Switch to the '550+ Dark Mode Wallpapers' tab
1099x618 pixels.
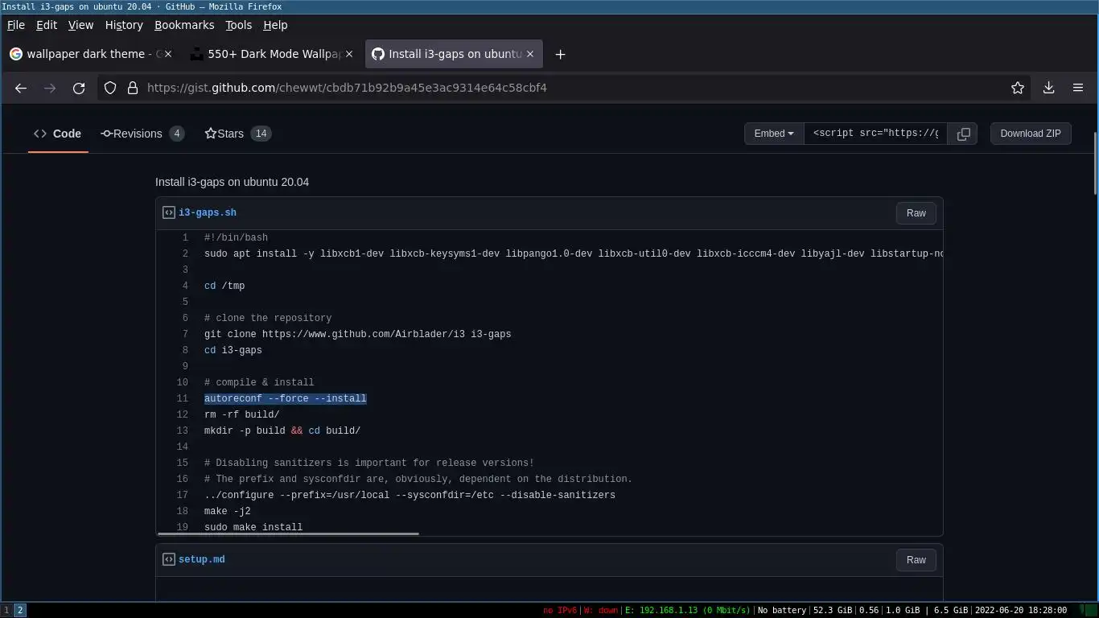[x=272, y=54]
